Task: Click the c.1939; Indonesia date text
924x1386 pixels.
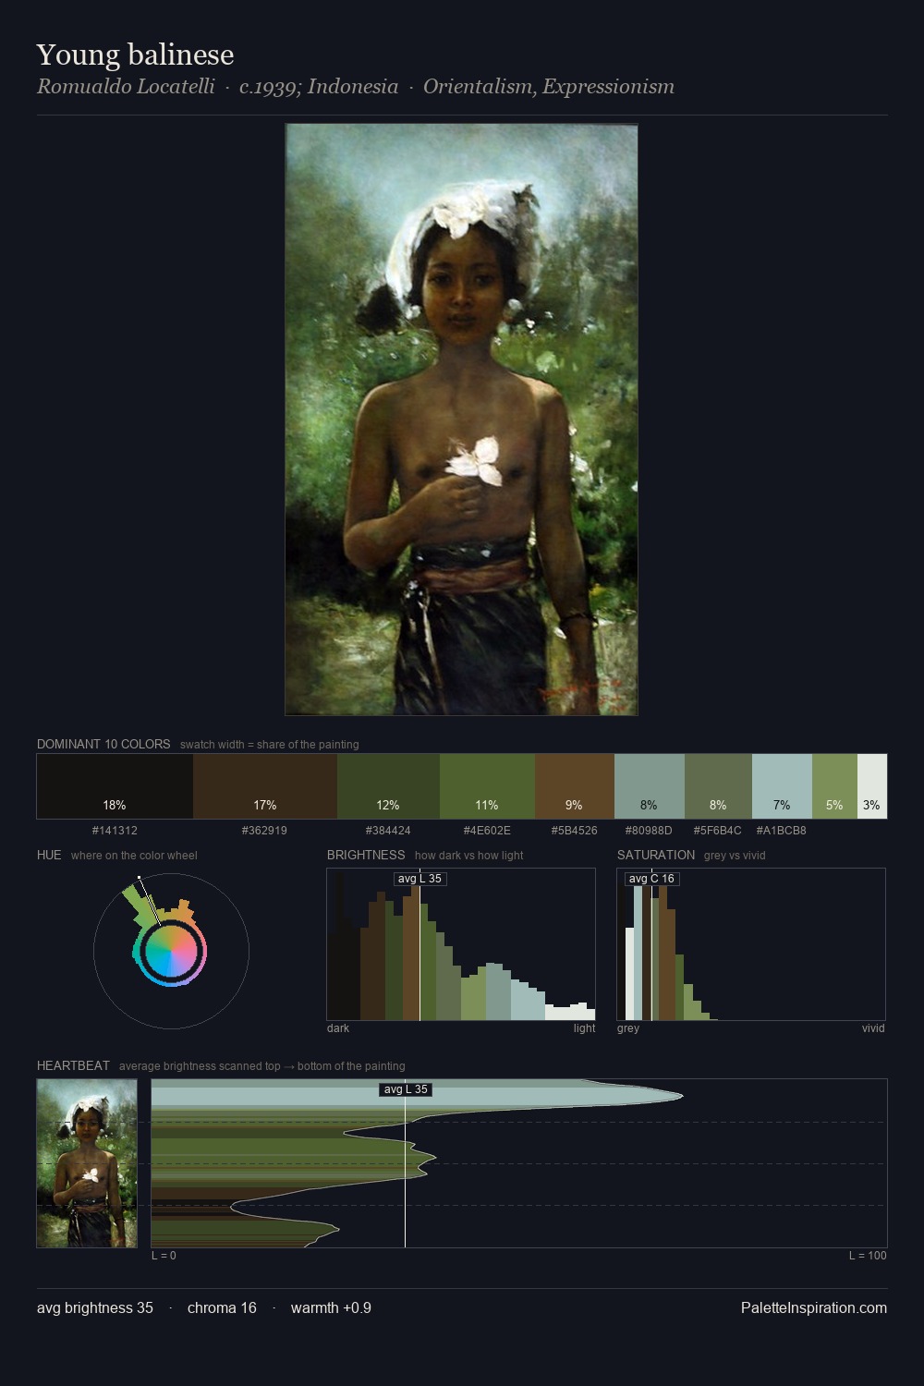Action: click(319, 87)
